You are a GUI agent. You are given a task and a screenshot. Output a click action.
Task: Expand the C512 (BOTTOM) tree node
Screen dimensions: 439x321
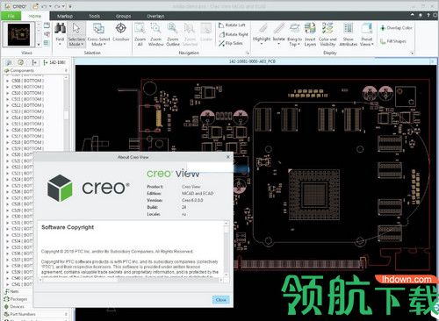pos(8,105)
